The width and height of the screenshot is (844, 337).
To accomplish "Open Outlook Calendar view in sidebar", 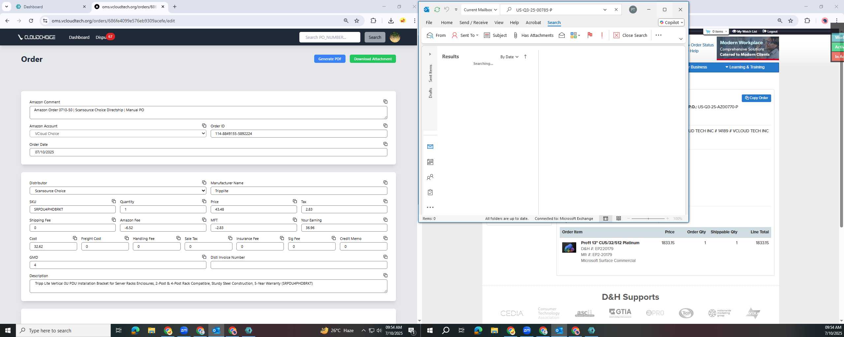I will pyautogui.click(x=430, y=162).
